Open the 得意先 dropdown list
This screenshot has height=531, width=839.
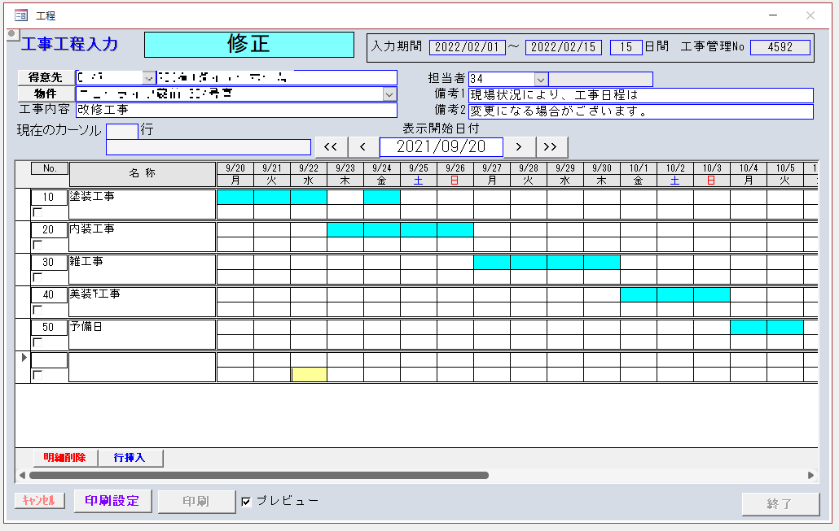[149, 78]
